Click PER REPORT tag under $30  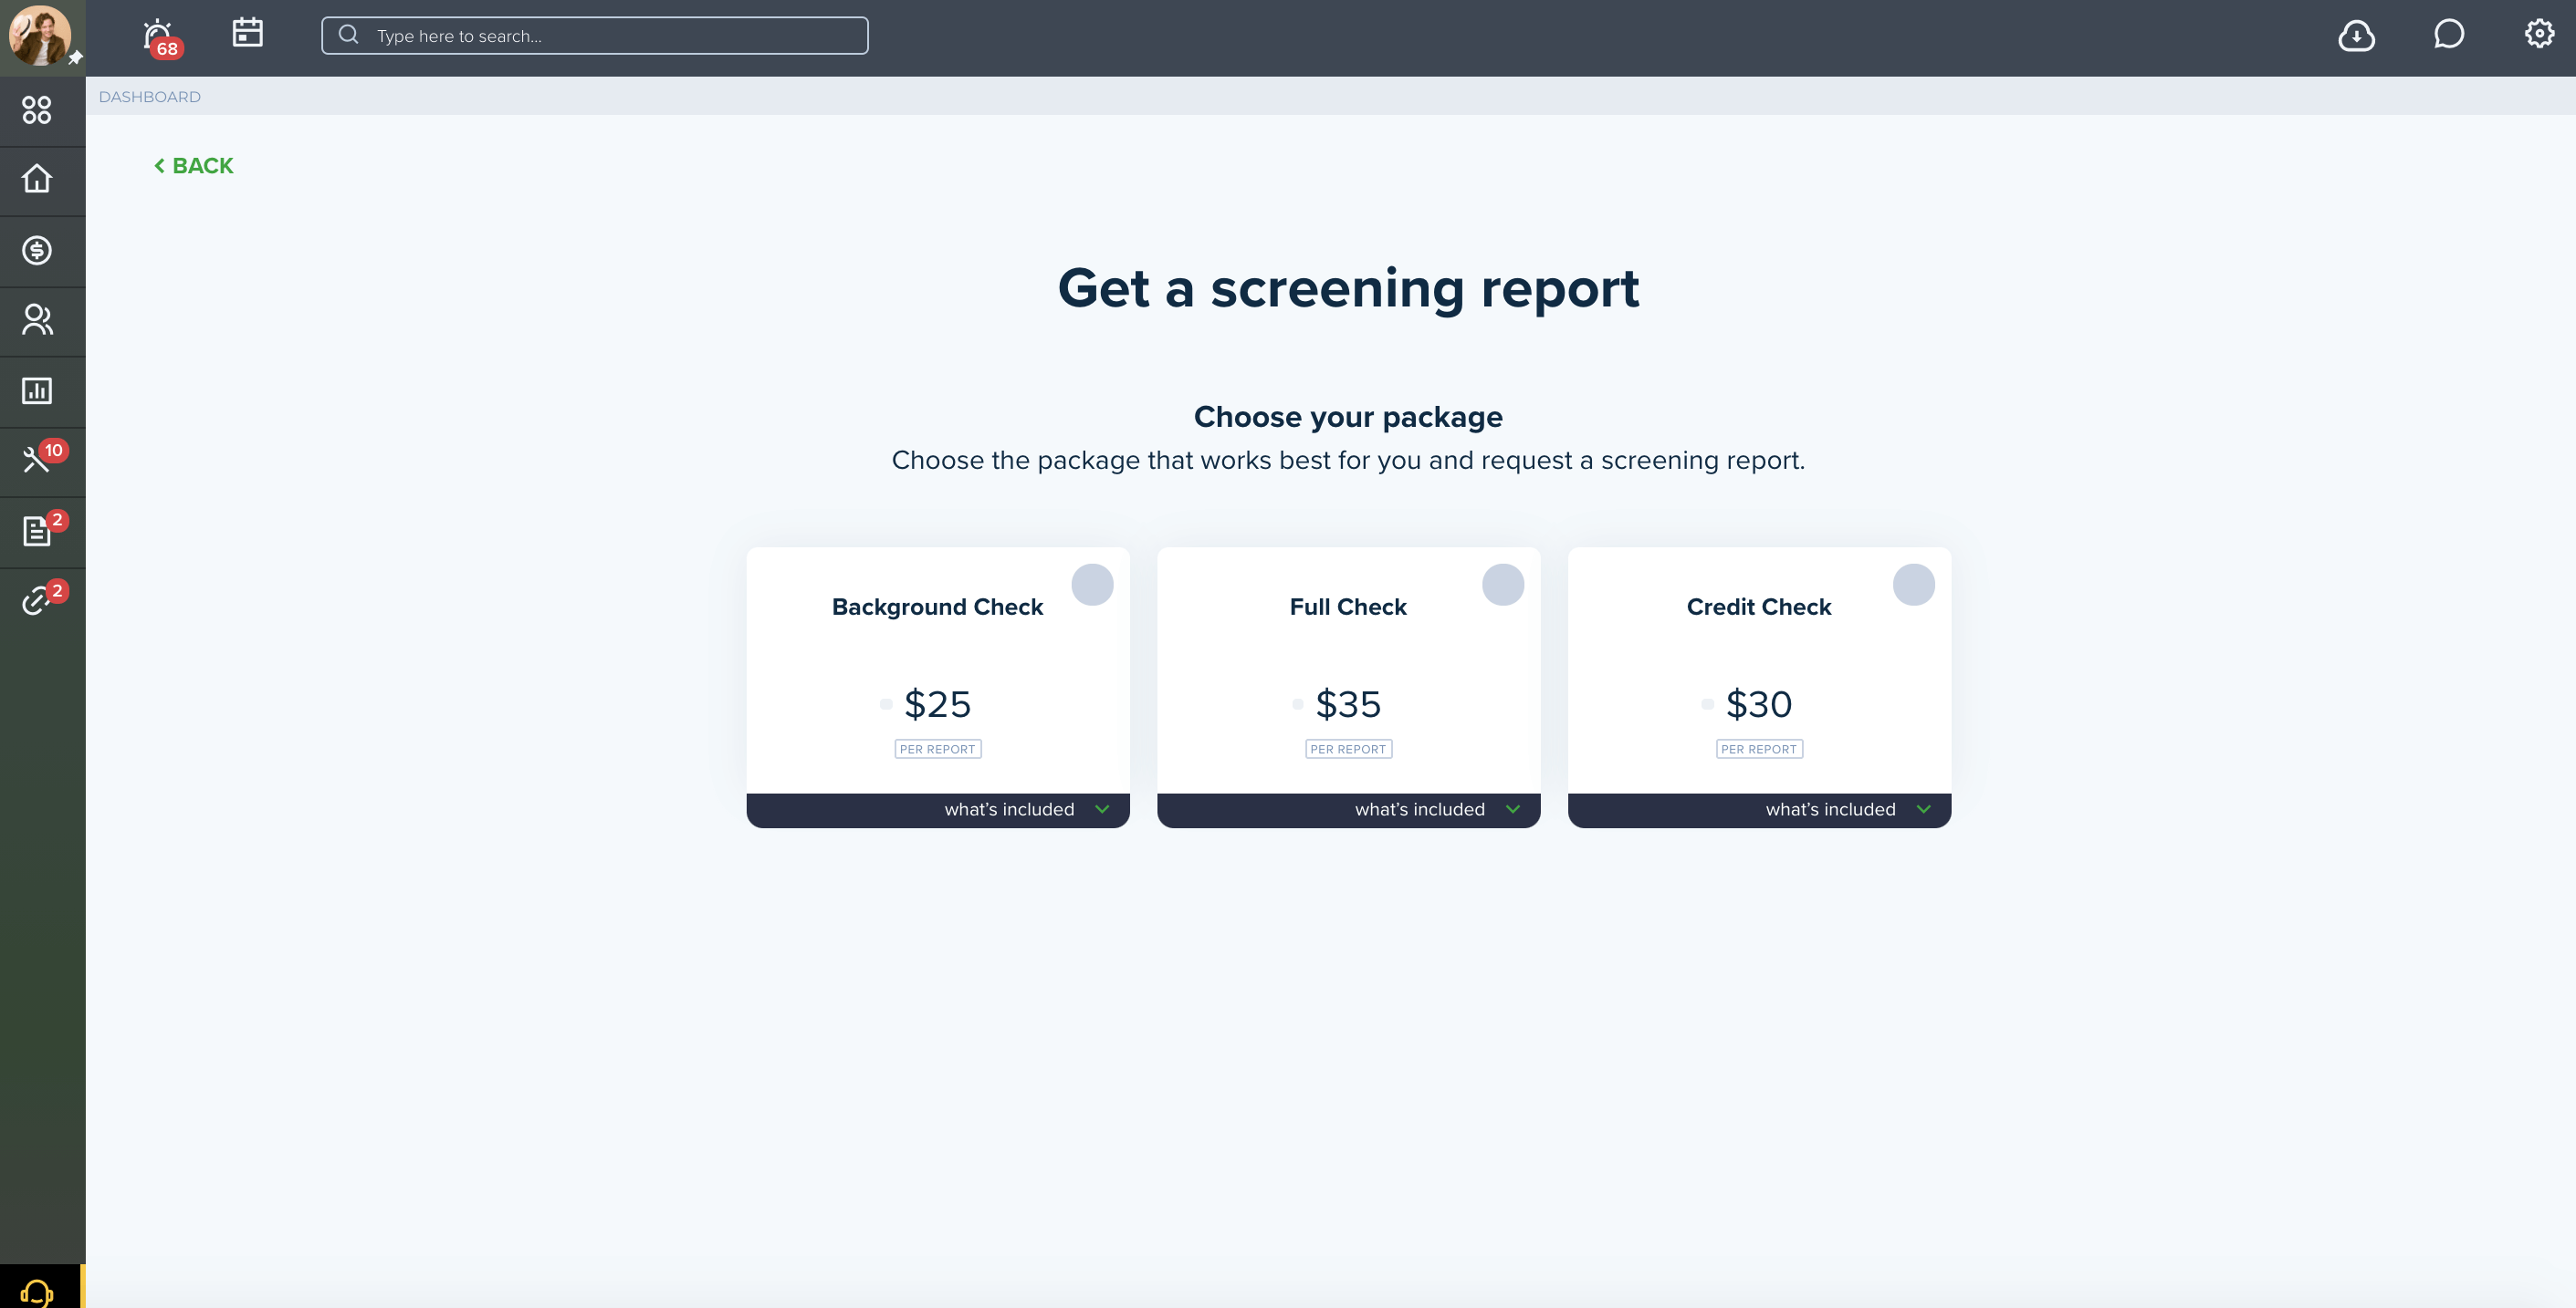1759,750
